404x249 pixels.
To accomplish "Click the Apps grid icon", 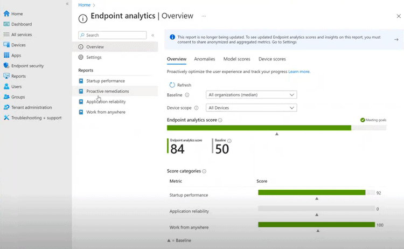I will (x=6, y=55).
